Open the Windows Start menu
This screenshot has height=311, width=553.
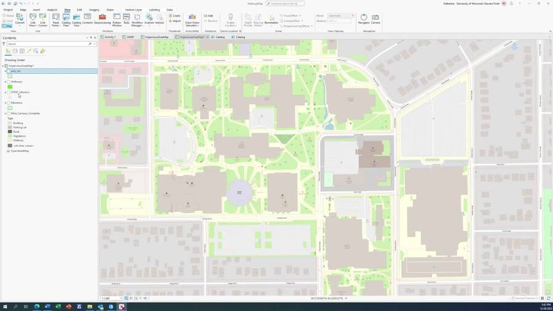point(5,307)
